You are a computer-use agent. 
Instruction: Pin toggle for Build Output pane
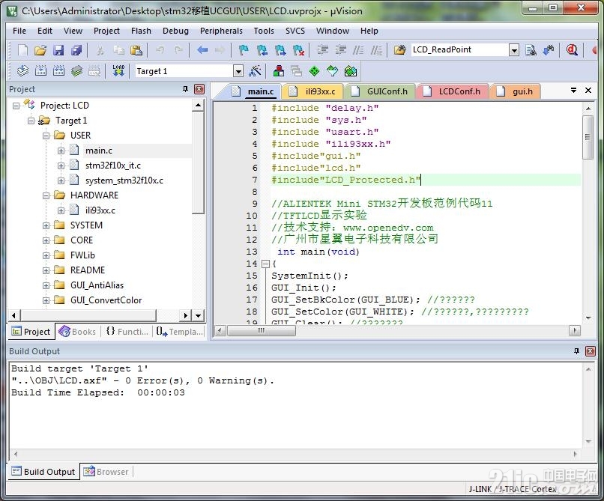point(577,351)
